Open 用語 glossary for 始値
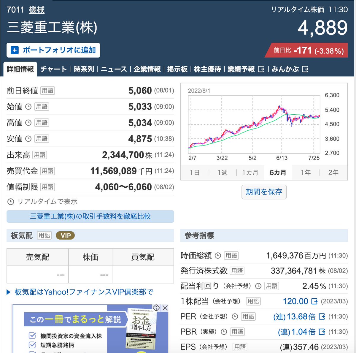The image size is (356, 353). tap(42, 107)
